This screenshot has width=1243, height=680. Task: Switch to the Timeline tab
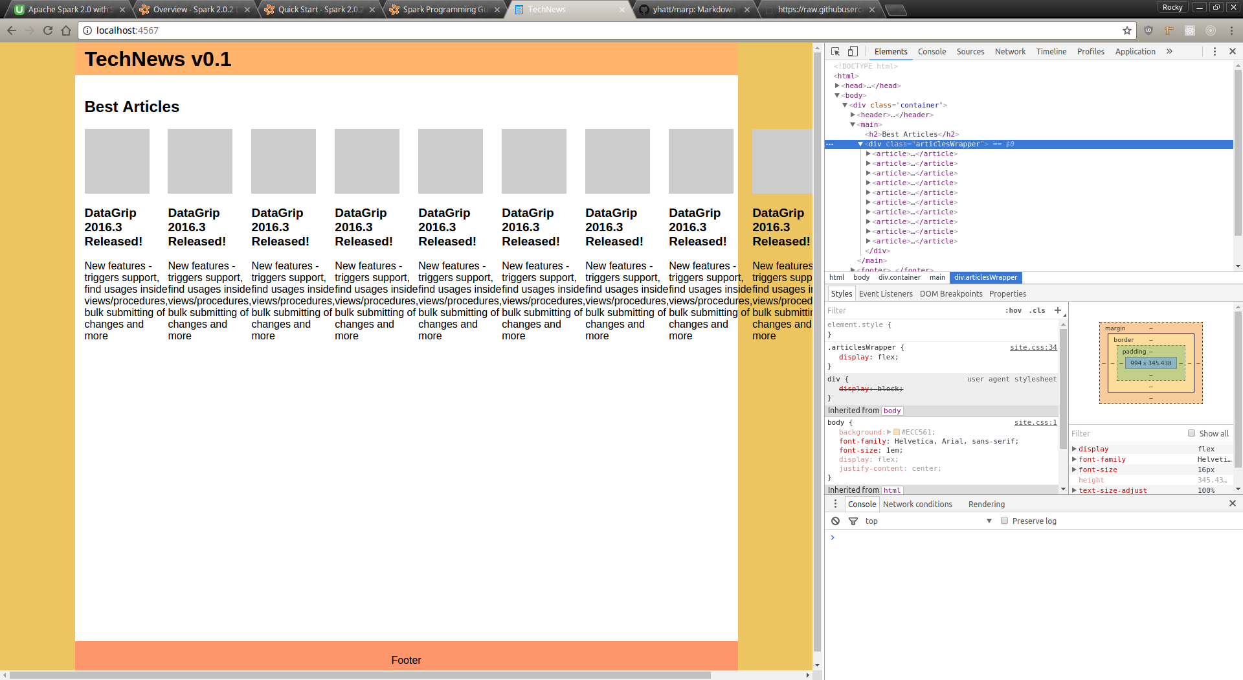coord(1051,51)
